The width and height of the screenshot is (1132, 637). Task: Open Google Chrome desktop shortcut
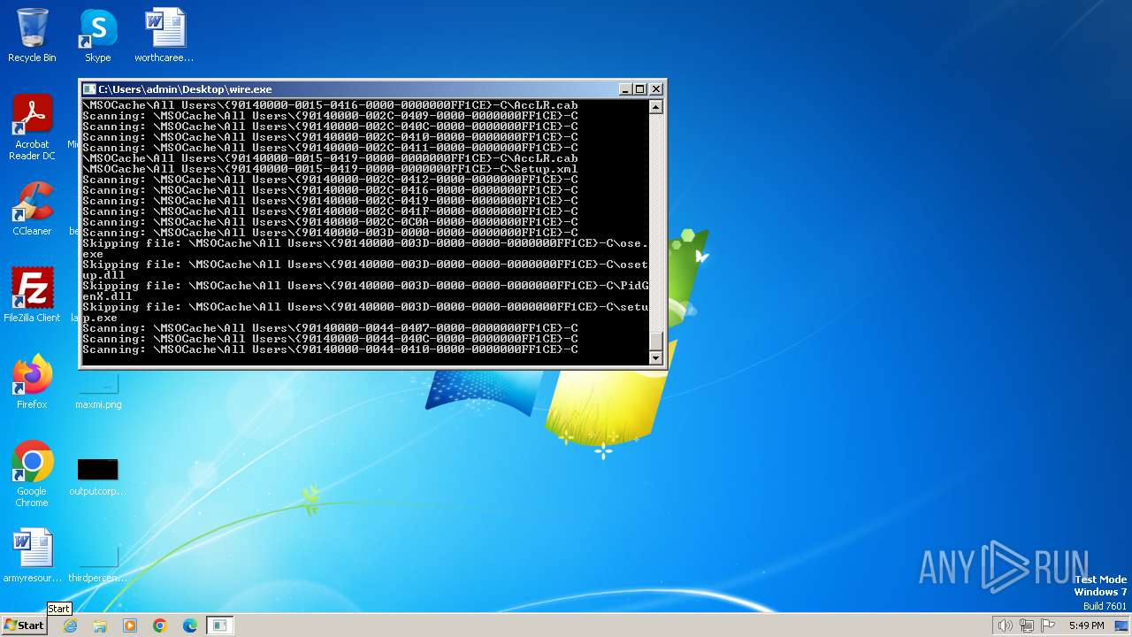32,473
